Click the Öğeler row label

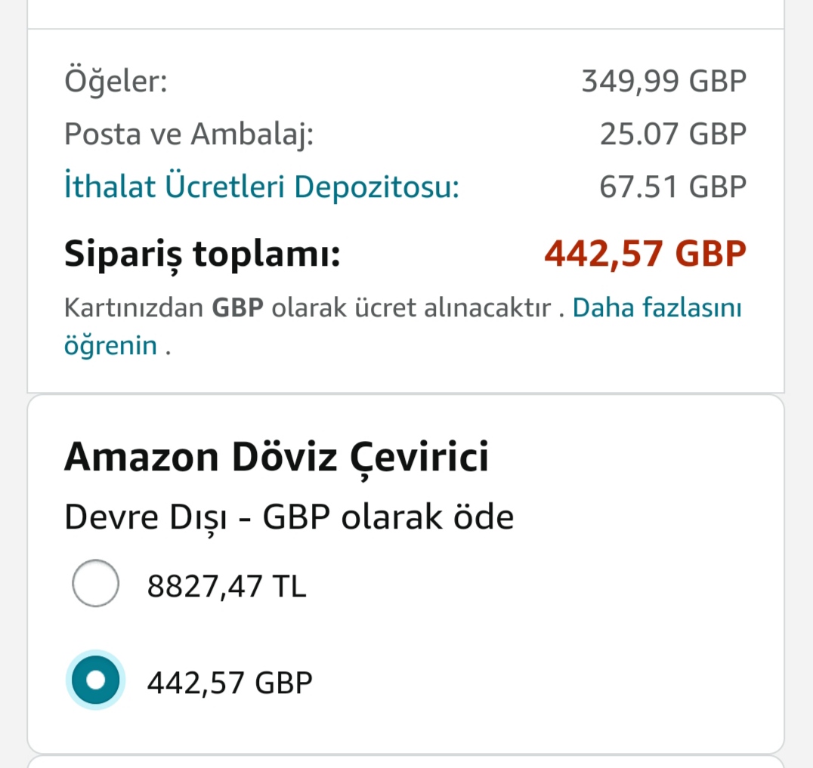116,81
